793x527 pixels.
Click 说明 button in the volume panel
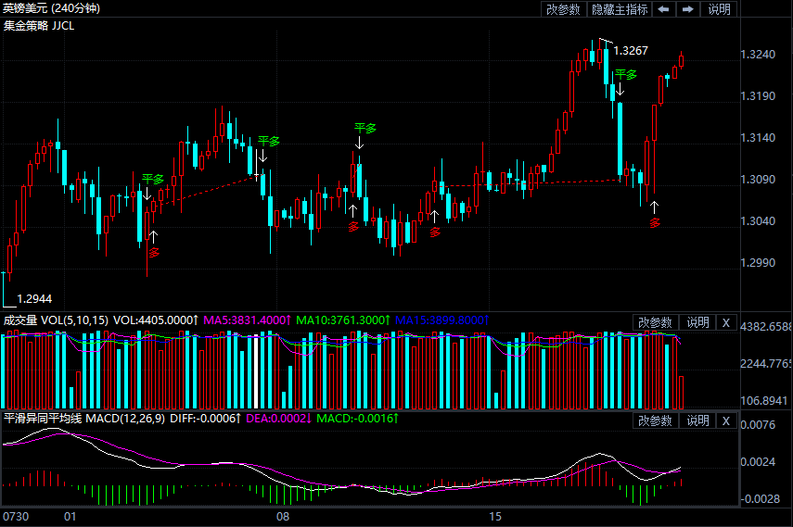click(697, 322)
